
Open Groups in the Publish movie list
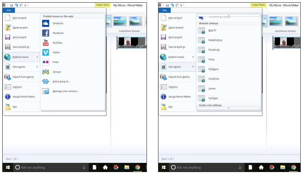[73, 72]
